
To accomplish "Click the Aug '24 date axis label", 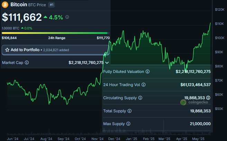I will pyautogui.click(x=46, y=139).
